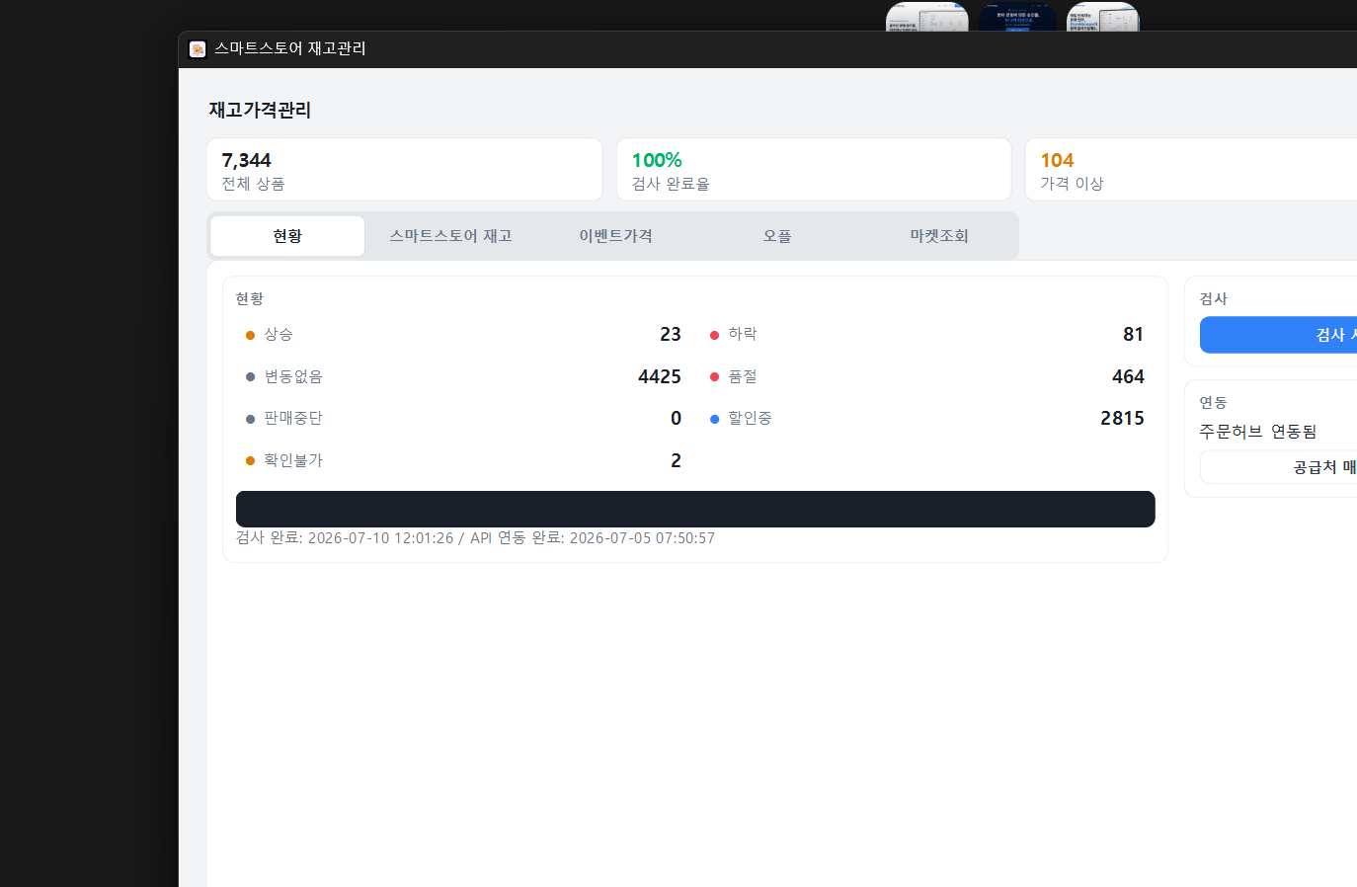Click the 상승 count value 23
This screenshot has height=887, width=1357.
click(x=671, y=335)
